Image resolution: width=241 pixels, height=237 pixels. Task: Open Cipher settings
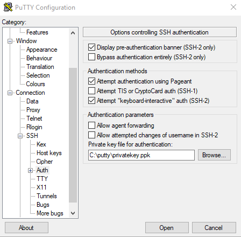point(45,162)
